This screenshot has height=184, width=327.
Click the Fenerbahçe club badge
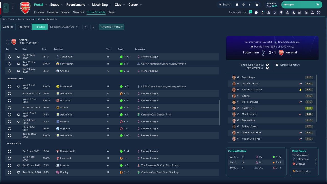[x=58, y=64]
